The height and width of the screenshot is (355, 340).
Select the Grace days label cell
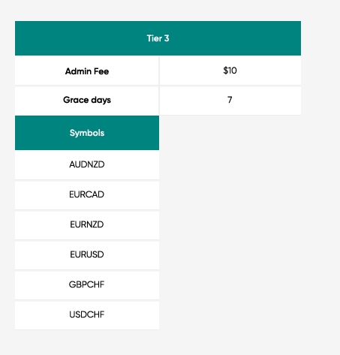click(87, 101)
